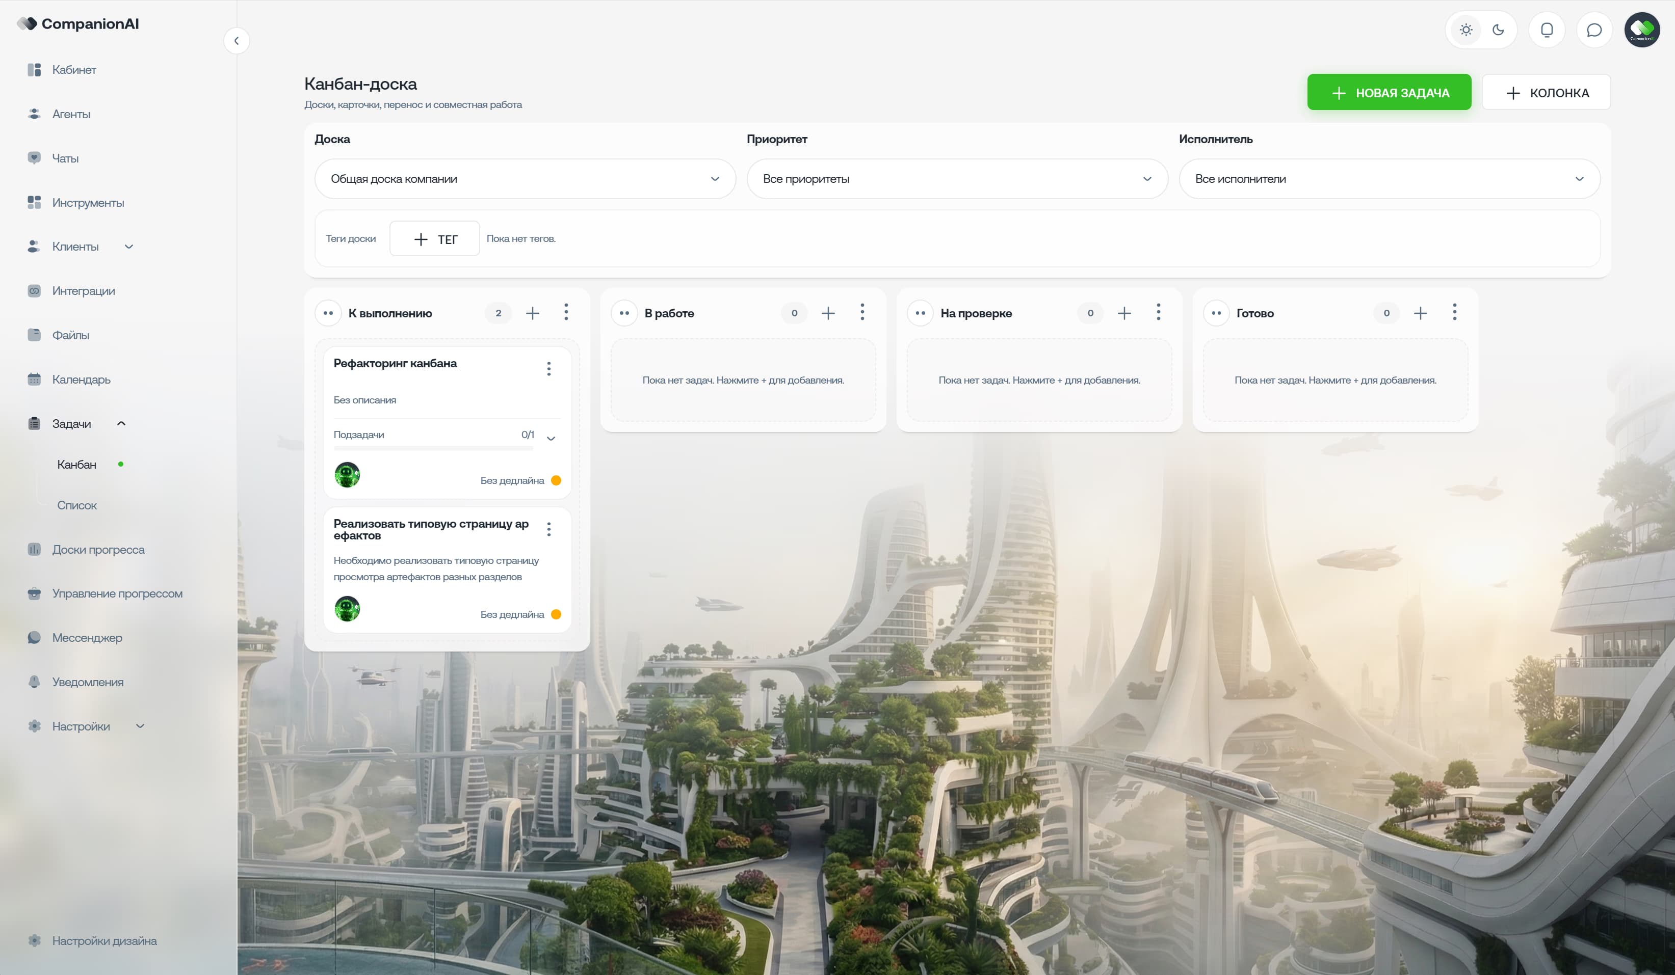Open options menu of Реализовать типовую страницу card
Viewport: 1675px width, 975px height.
549,529
